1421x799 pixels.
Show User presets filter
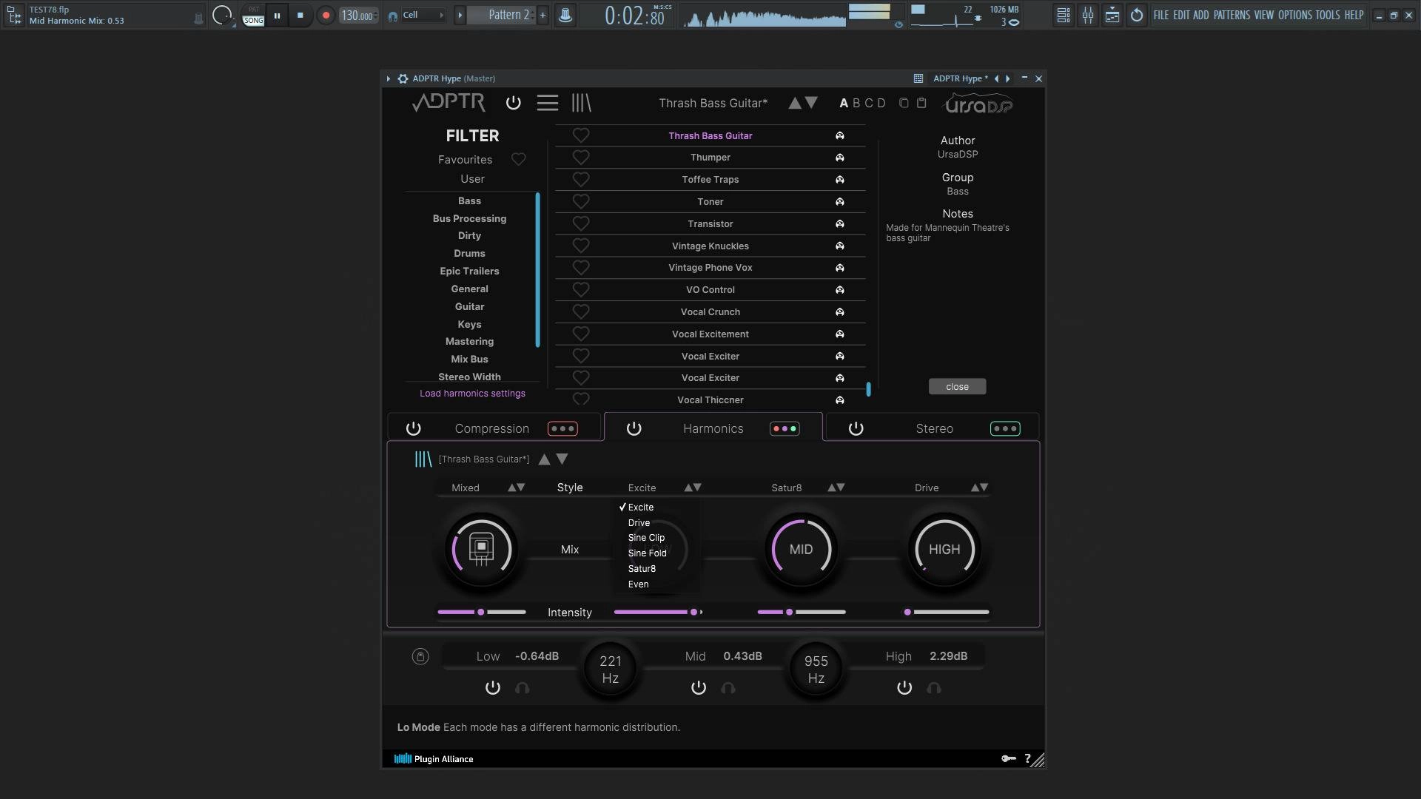tap(472, 179)
